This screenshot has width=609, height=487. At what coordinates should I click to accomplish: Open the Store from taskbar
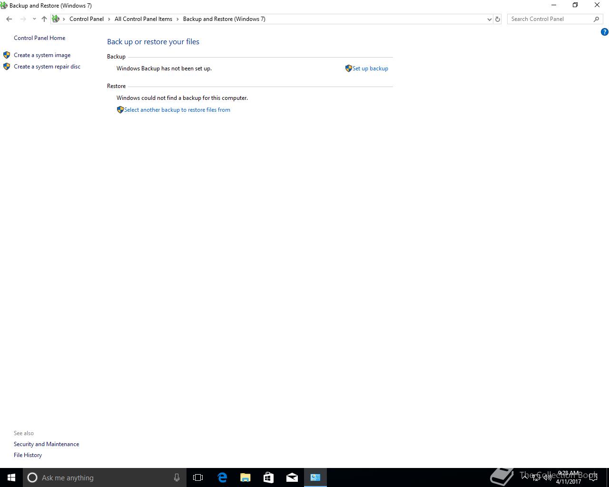click(x=269, y=477)
